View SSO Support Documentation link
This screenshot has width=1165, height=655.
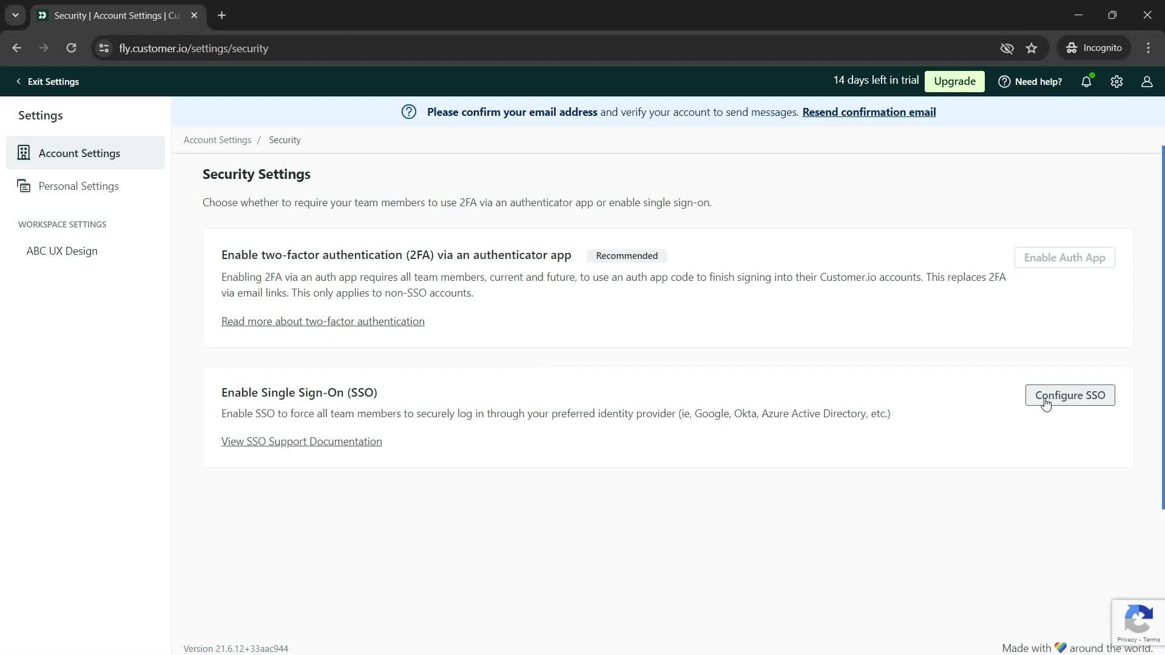pyautogui.click(x=302, y=441)
